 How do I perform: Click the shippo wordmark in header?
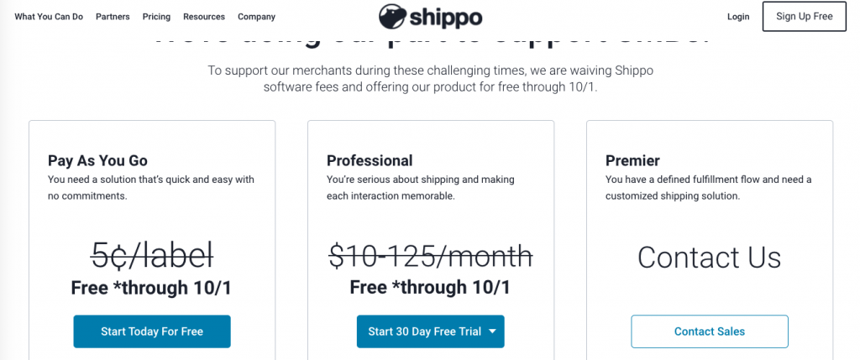pos(446,18)
